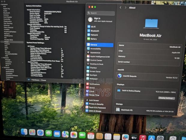Click the Macintosh HD storage row
This screenshot has width=186, height=140.
click(145, 111)
